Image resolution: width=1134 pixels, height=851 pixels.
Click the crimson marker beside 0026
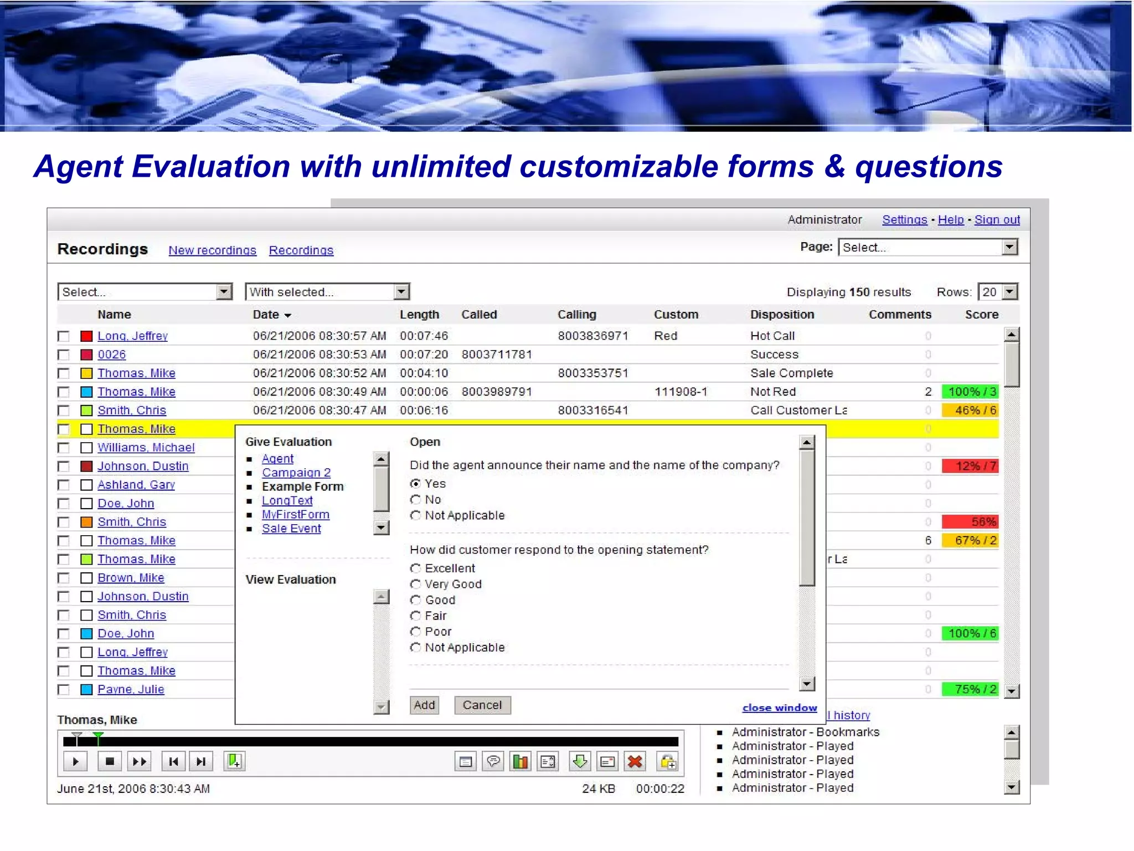tap(86, 355)
